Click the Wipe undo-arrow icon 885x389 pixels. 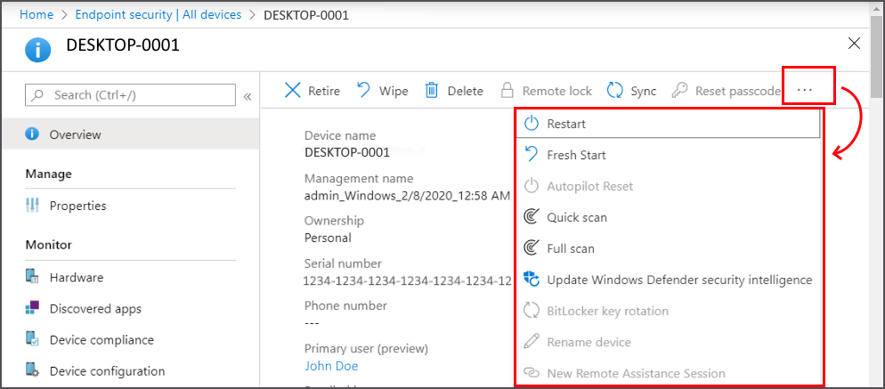[x=364, y=90]
